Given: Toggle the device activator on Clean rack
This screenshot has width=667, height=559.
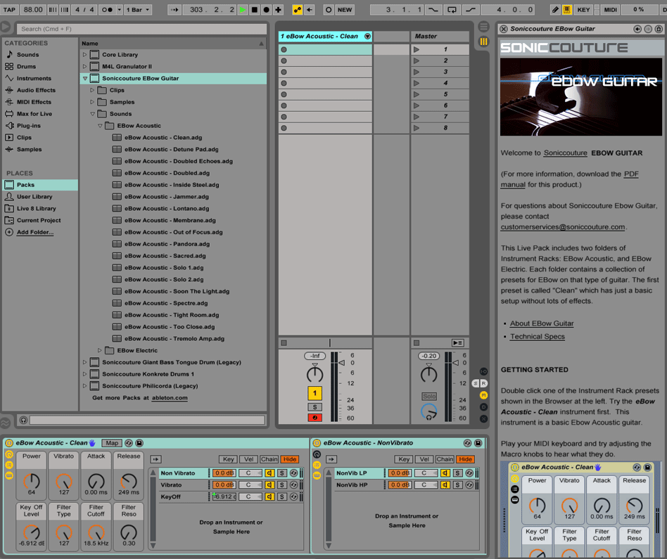Looking at the screenshot, I should pos(9,443).
